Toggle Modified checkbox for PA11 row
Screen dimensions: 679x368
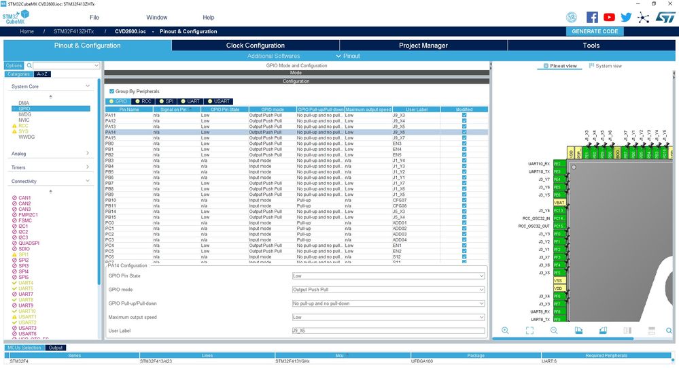[464, 116]
